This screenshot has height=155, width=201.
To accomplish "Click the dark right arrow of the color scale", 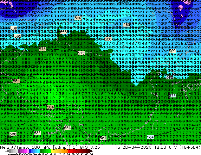I will coord(91,151).
